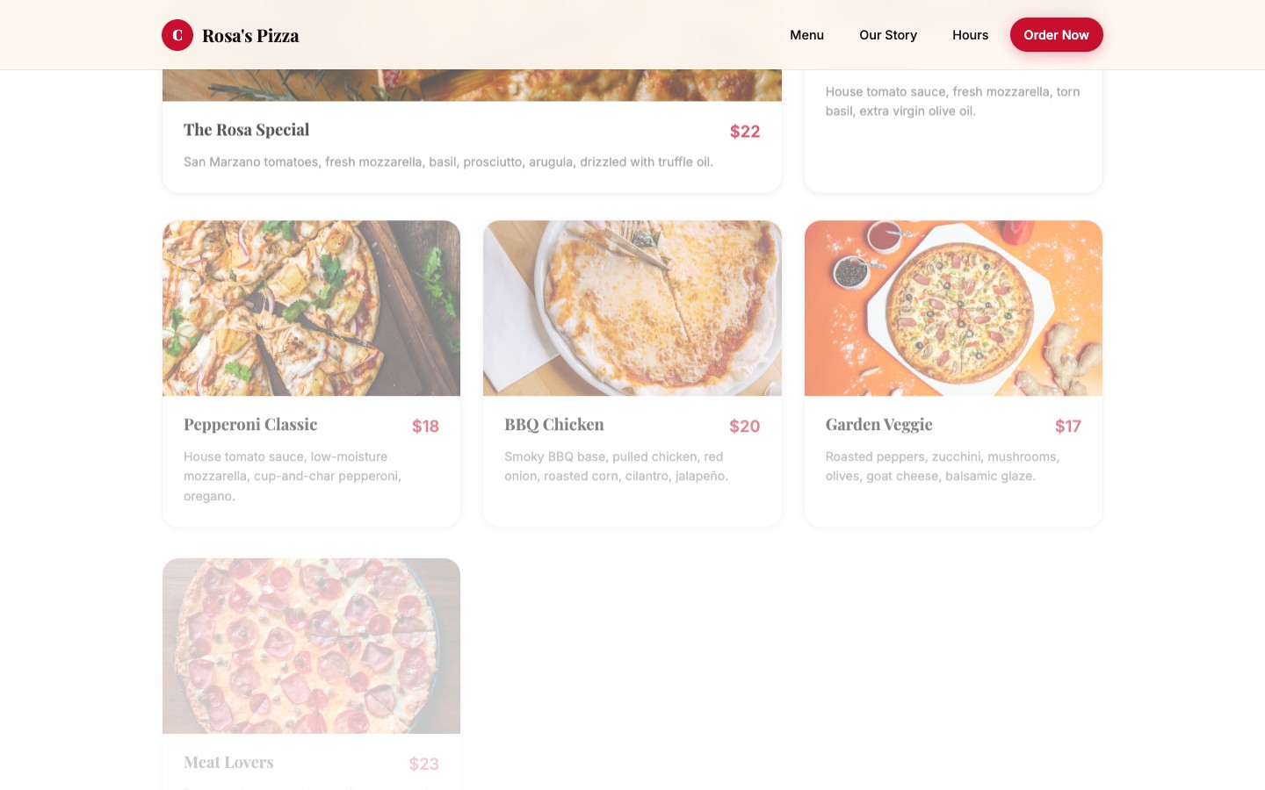1265x790 pixels.
Task: Click the $22 price of Rosa Special
Action: [745, 132]
